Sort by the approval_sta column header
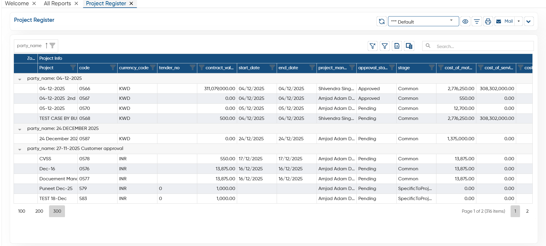The width and height of the screenshot is (546, 246). click(373, 68)
